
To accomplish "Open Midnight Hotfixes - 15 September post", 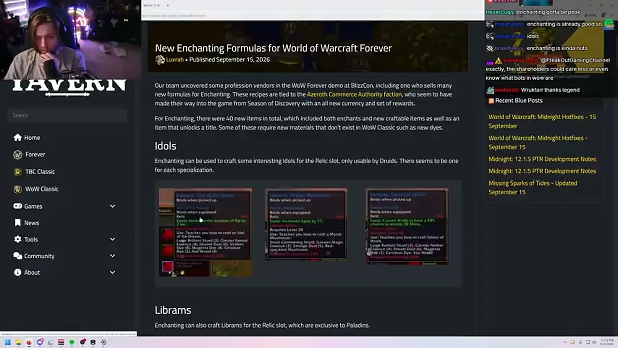I will [x=542, y=121].
